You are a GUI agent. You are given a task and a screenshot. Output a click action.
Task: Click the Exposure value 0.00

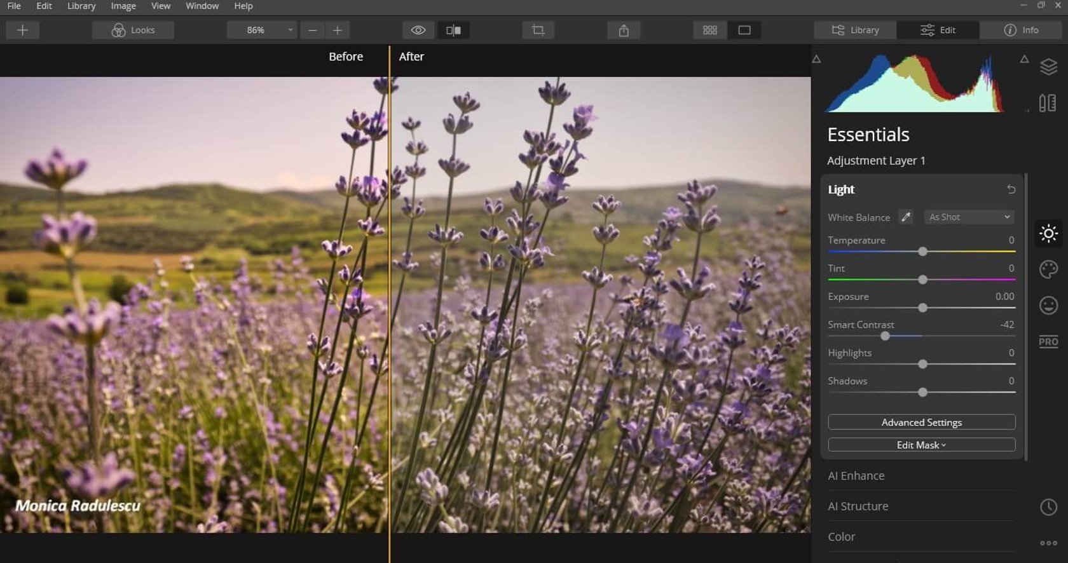pos(1004,297)
